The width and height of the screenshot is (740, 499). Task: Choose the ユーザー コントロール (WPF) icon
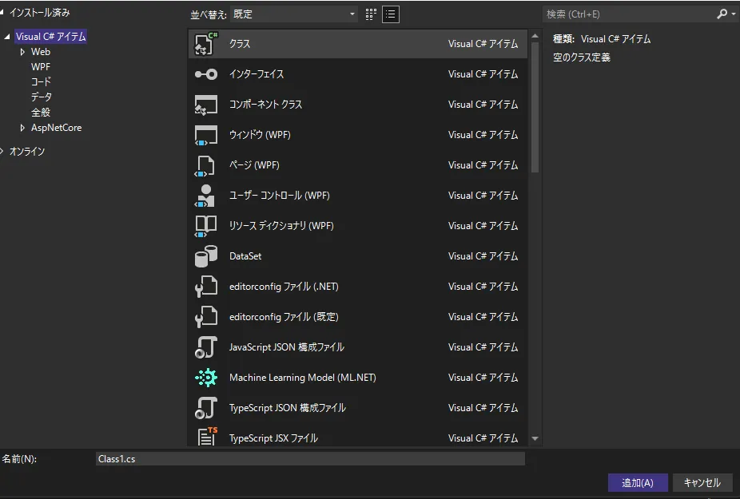coord(205,196)
